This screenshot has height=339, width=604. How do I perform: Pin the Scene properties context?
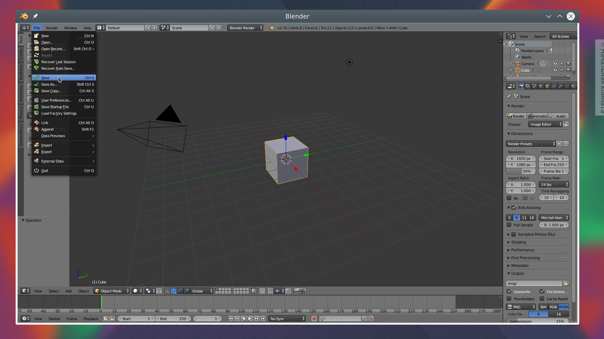click(x=509, y=97)
